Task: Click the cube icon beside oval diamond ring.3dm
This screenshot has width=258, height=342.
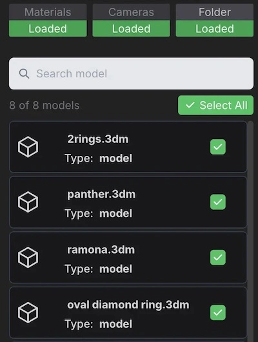Action: pos(28,312)
